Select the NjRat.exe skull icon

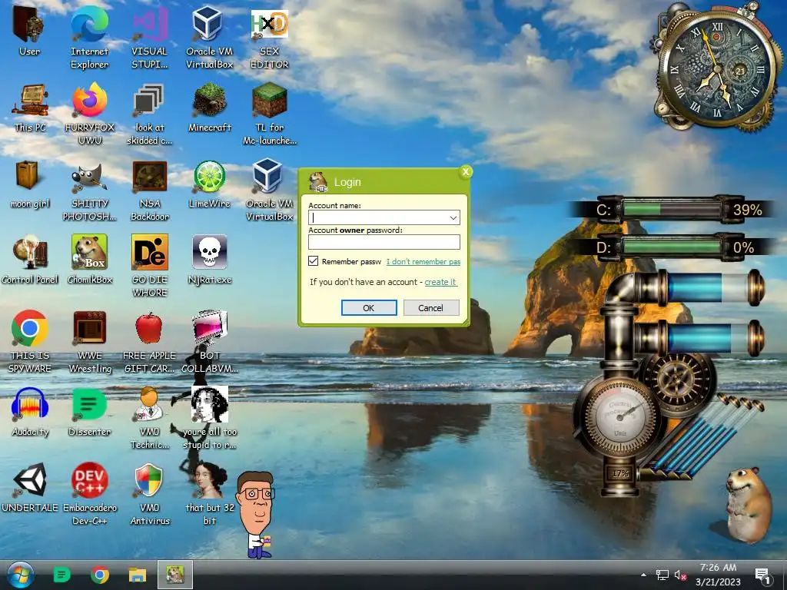pos(209,260)
